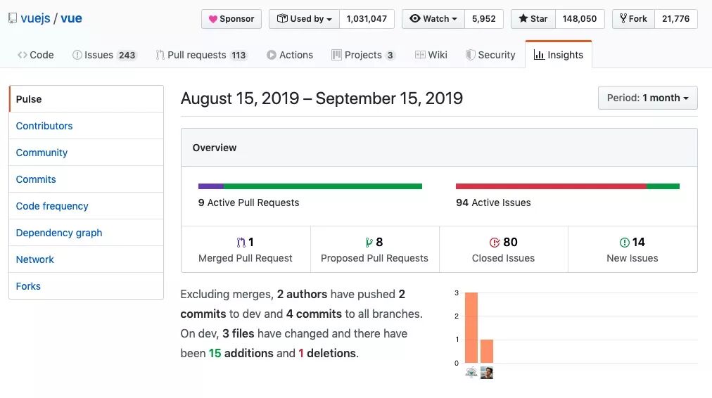712x398 pixels.
Task: Open the Used by dropdown
Action: (x=304, y=18)
